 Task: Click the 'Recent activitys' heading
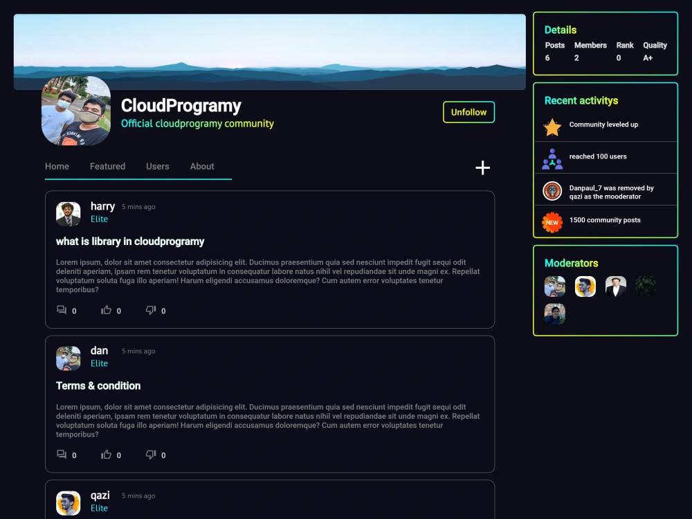581,100
